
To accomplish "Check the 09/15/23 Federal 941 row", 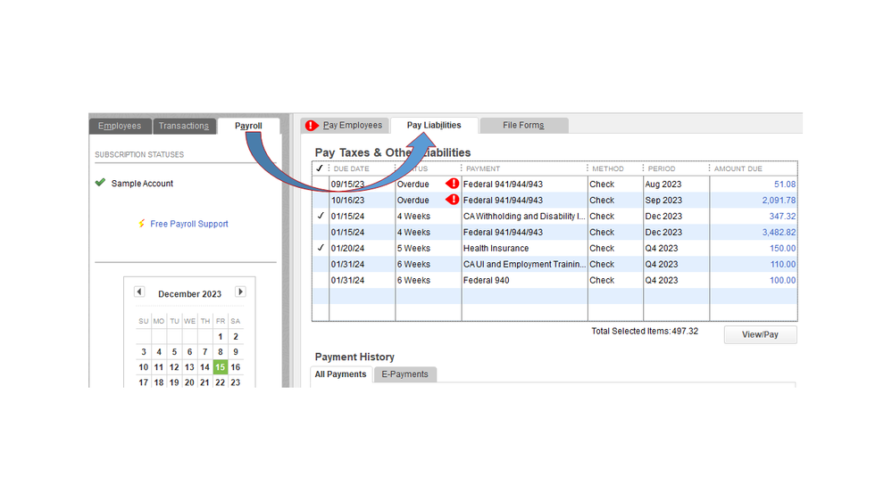I will tap(321, 184).
